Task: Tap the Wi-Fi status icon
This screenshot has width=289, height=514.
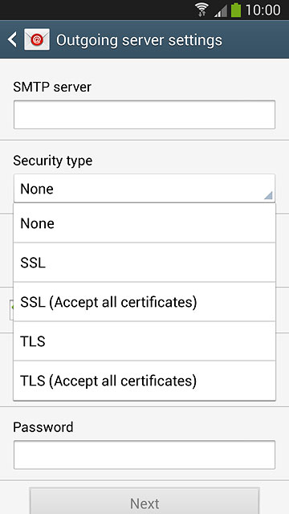Action: pos(202,10)
